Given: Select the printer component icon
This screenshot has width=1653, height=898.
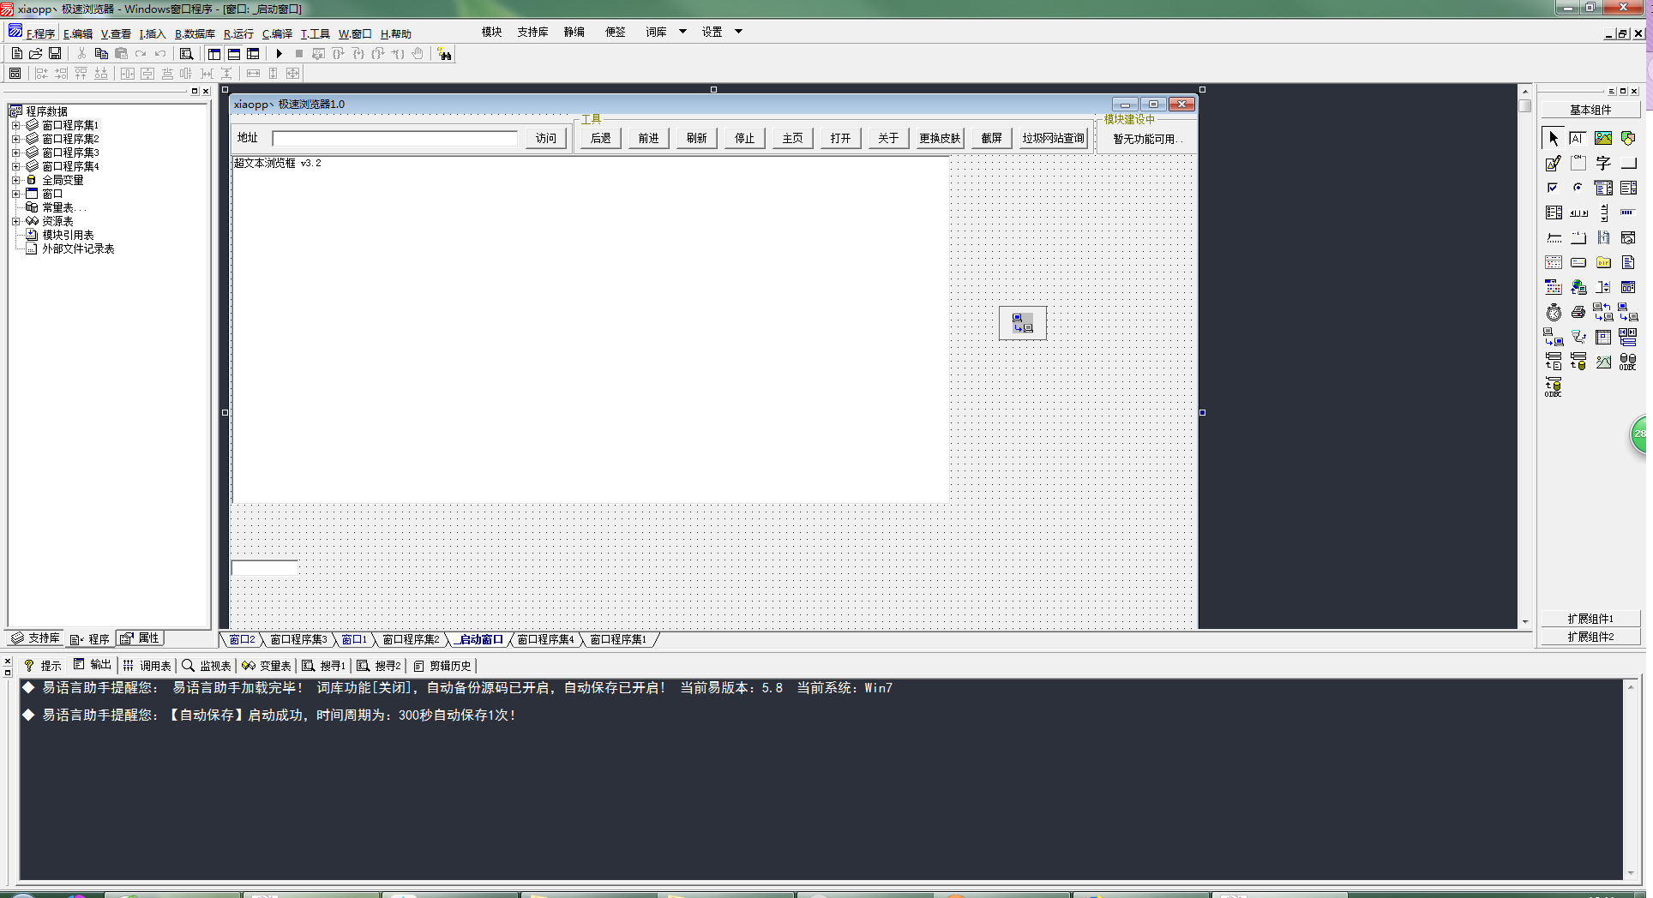Looking at the screenshot, I should [x=1578, y=312].
